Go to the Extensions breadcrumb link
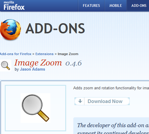The image size is (149, 134). pyautogui.click(x=44, y=54)
